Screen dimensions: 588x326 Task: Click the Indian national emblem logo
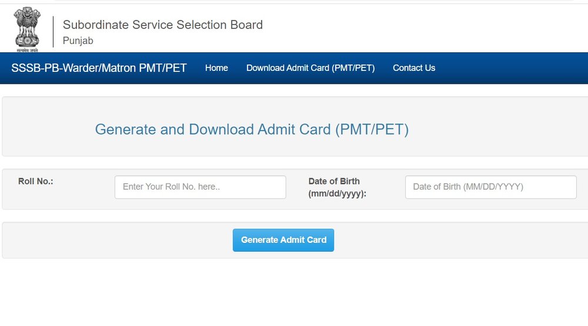[28, 29]
